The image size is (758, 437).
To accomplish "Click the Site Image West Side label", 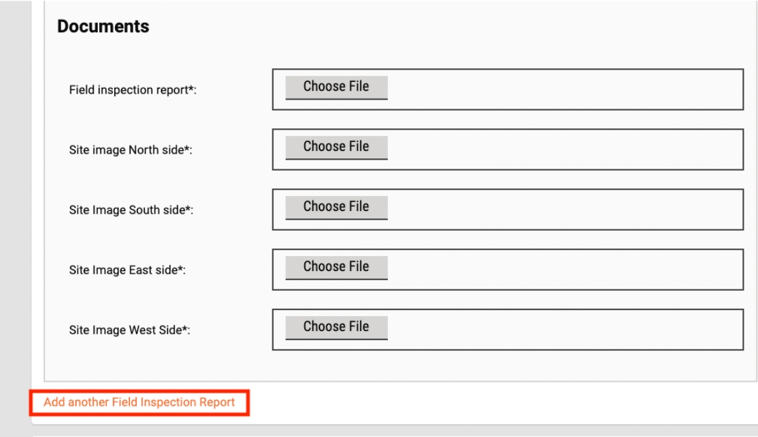I will pyautogui.click(x=129, y=330).
